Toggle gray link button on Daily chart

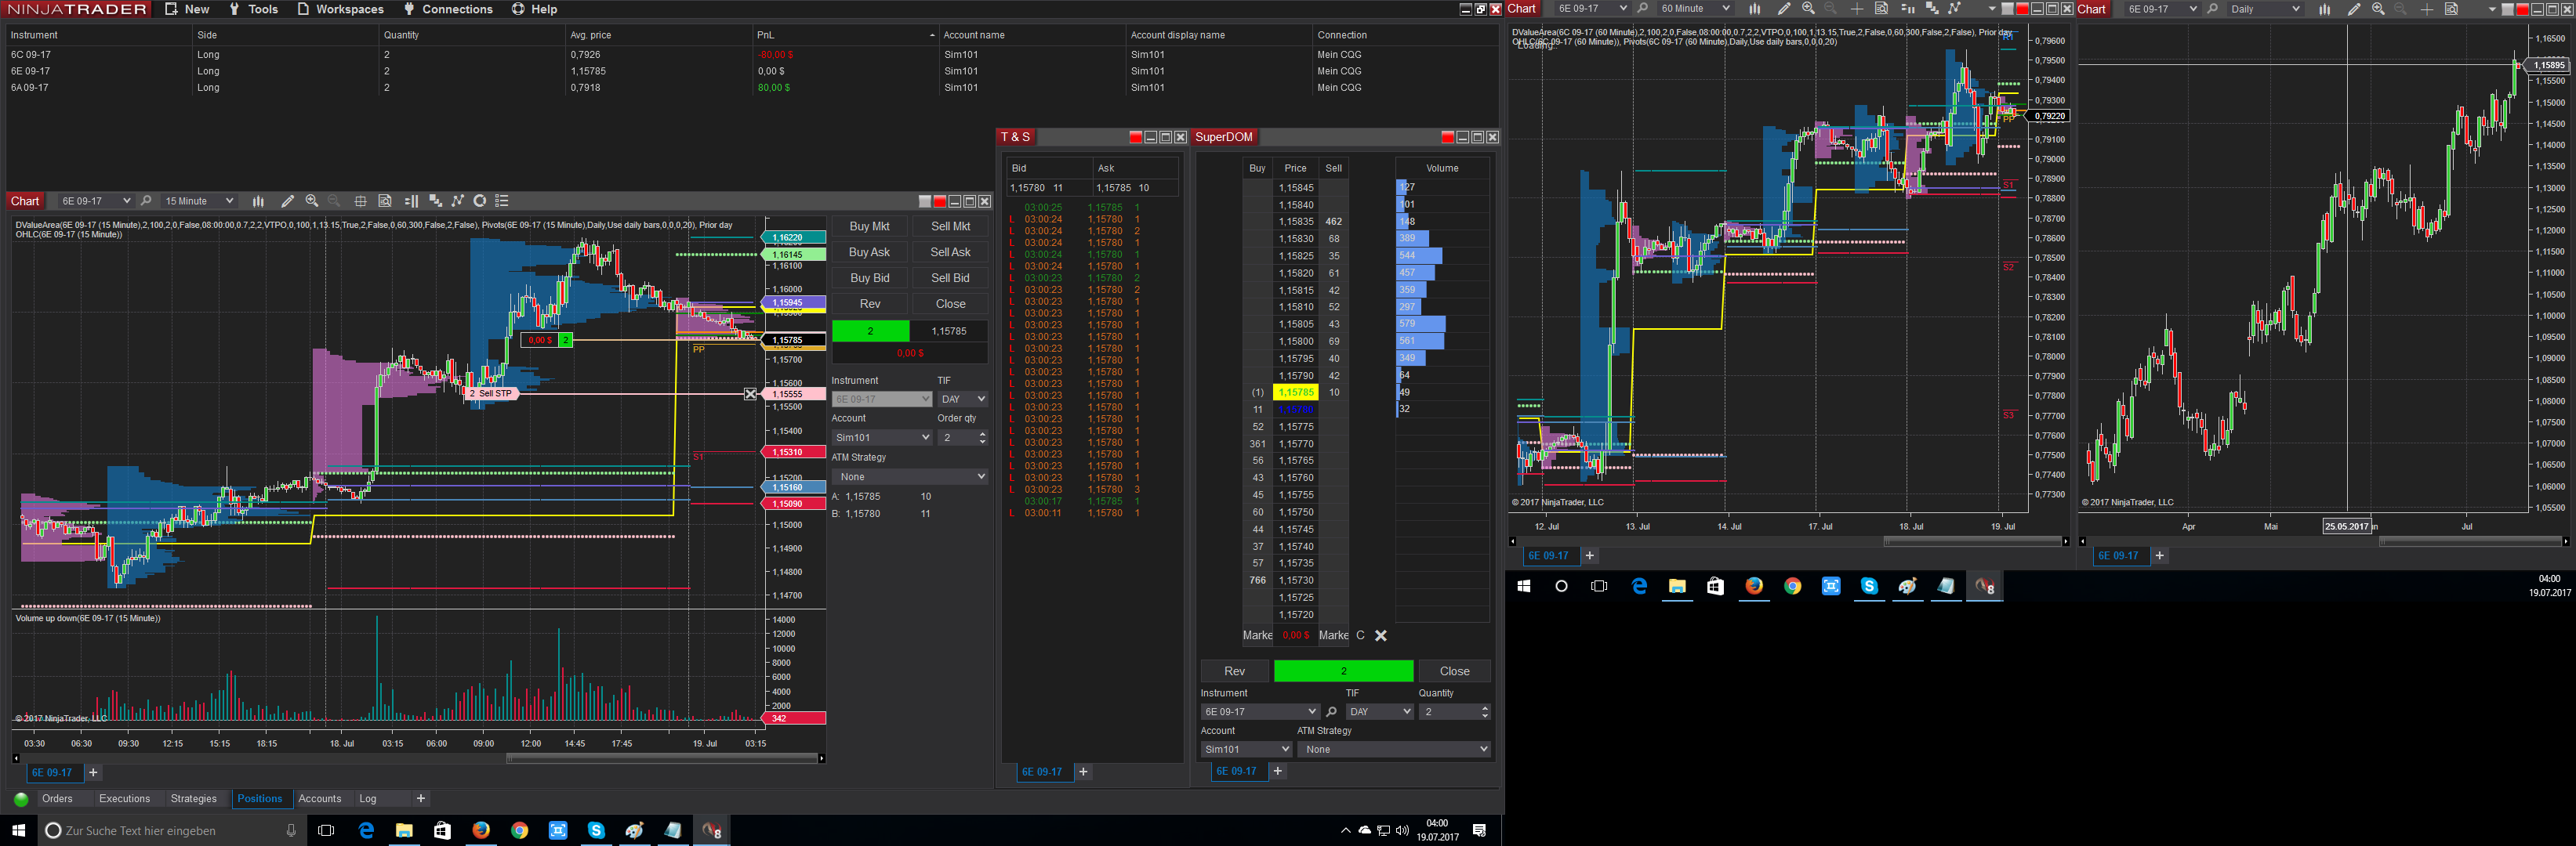[x=2507, y=9]
